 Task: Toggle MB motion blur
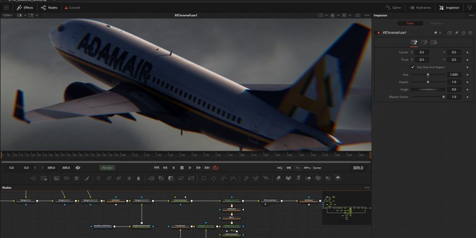click(x=289, y=168)
